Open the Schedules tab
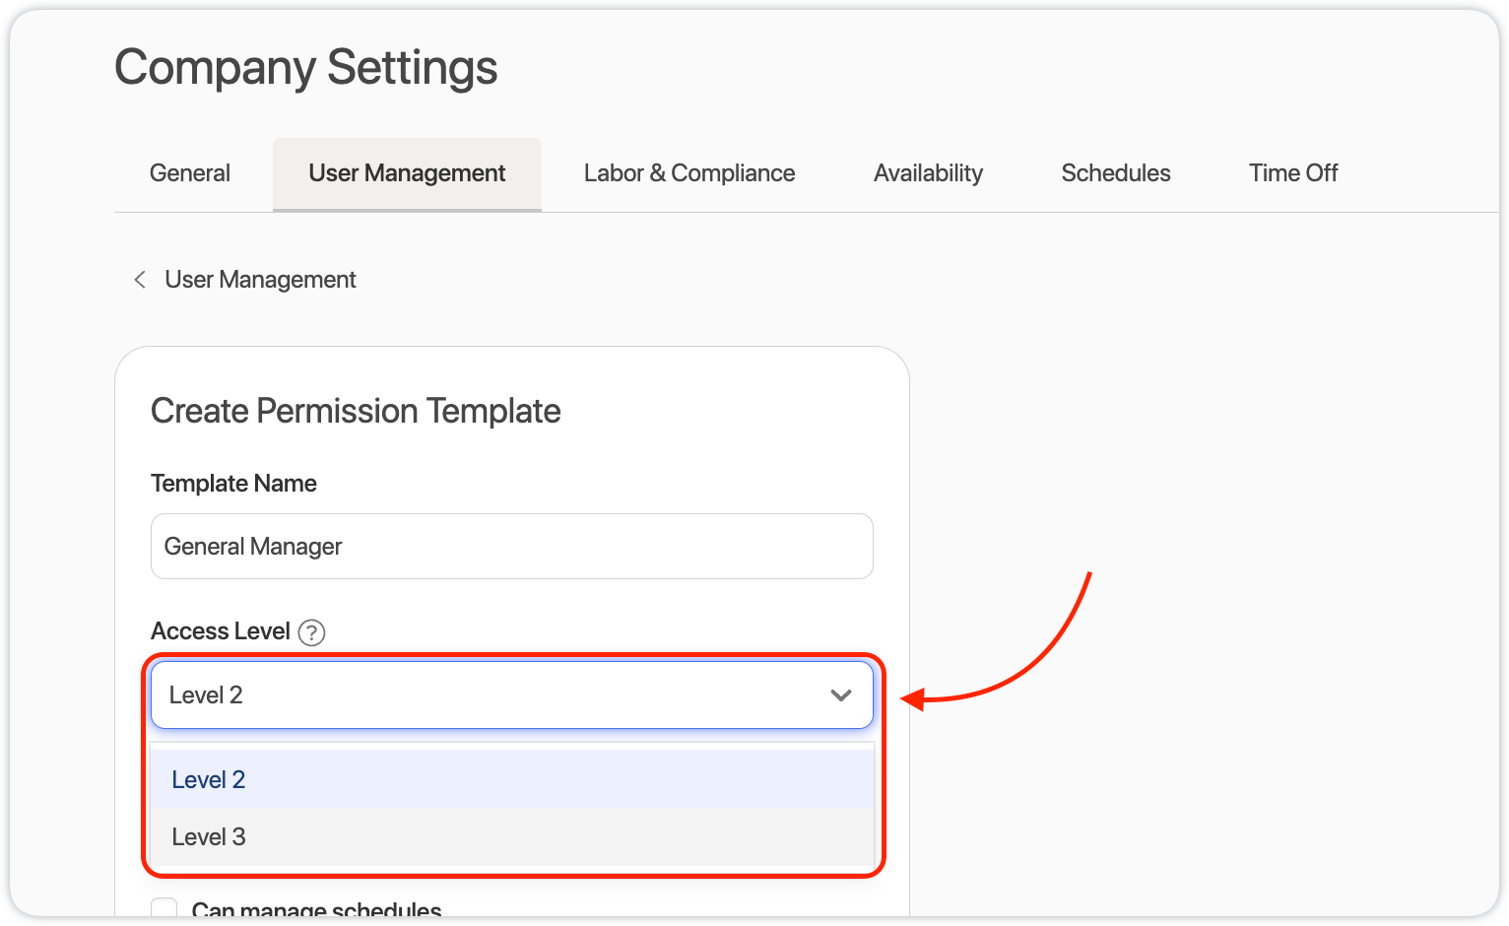The image size is (1509, 926). click(1116, 173)
